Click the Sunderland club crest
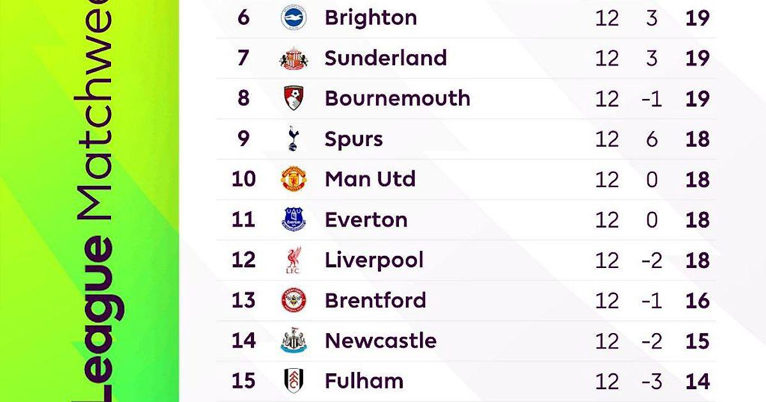 coord(294,59)
